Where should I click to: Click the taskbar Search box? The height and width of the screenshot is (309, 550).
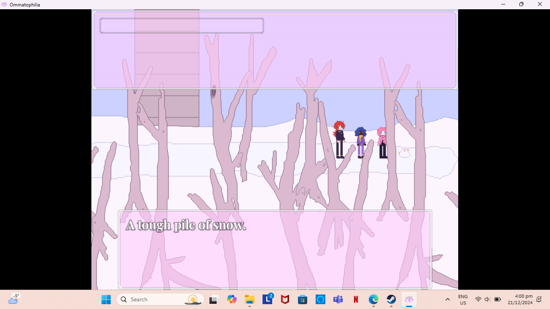(x=160, y=299)
